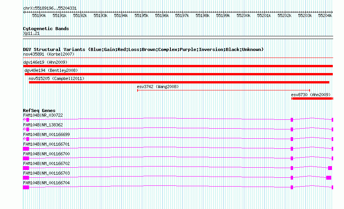The width and height of the screenshot is (344, 209).
Task: Open the RefSeq Genes track title
Action: pos(39,110)
